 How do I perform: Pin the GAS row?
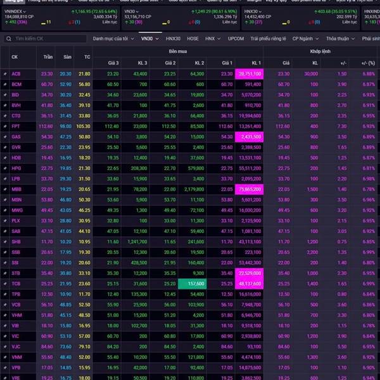point(5,137)
